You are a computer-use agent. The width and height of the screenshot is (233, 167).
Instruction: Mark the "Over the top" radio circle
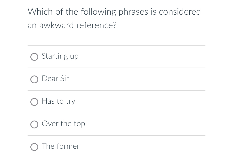pyautogui.click(x=34, y=124)
